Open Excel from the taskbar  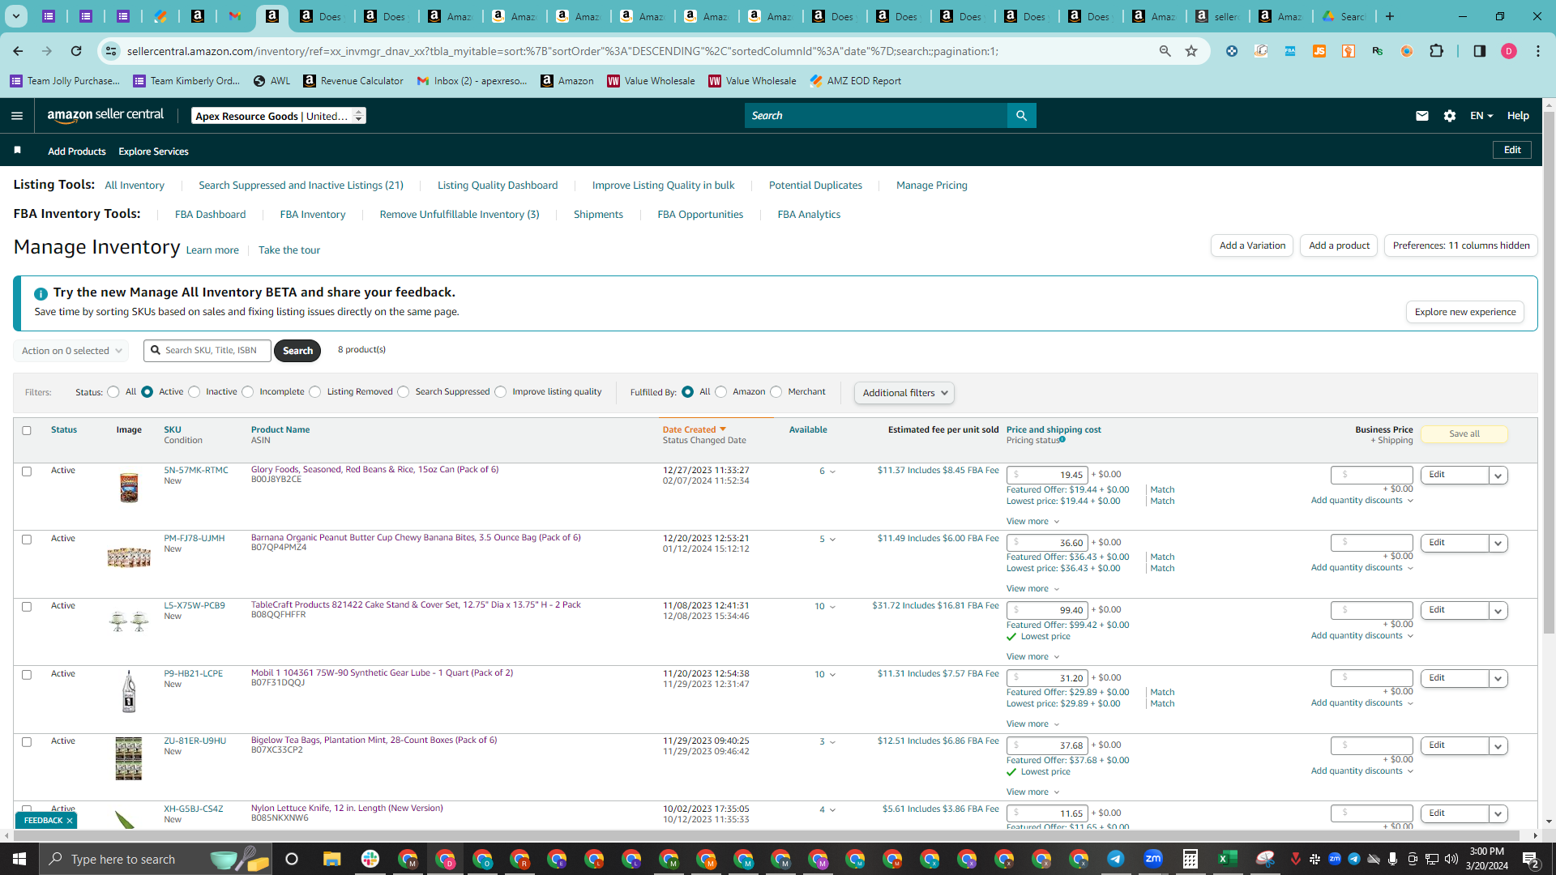[1228, 859]
